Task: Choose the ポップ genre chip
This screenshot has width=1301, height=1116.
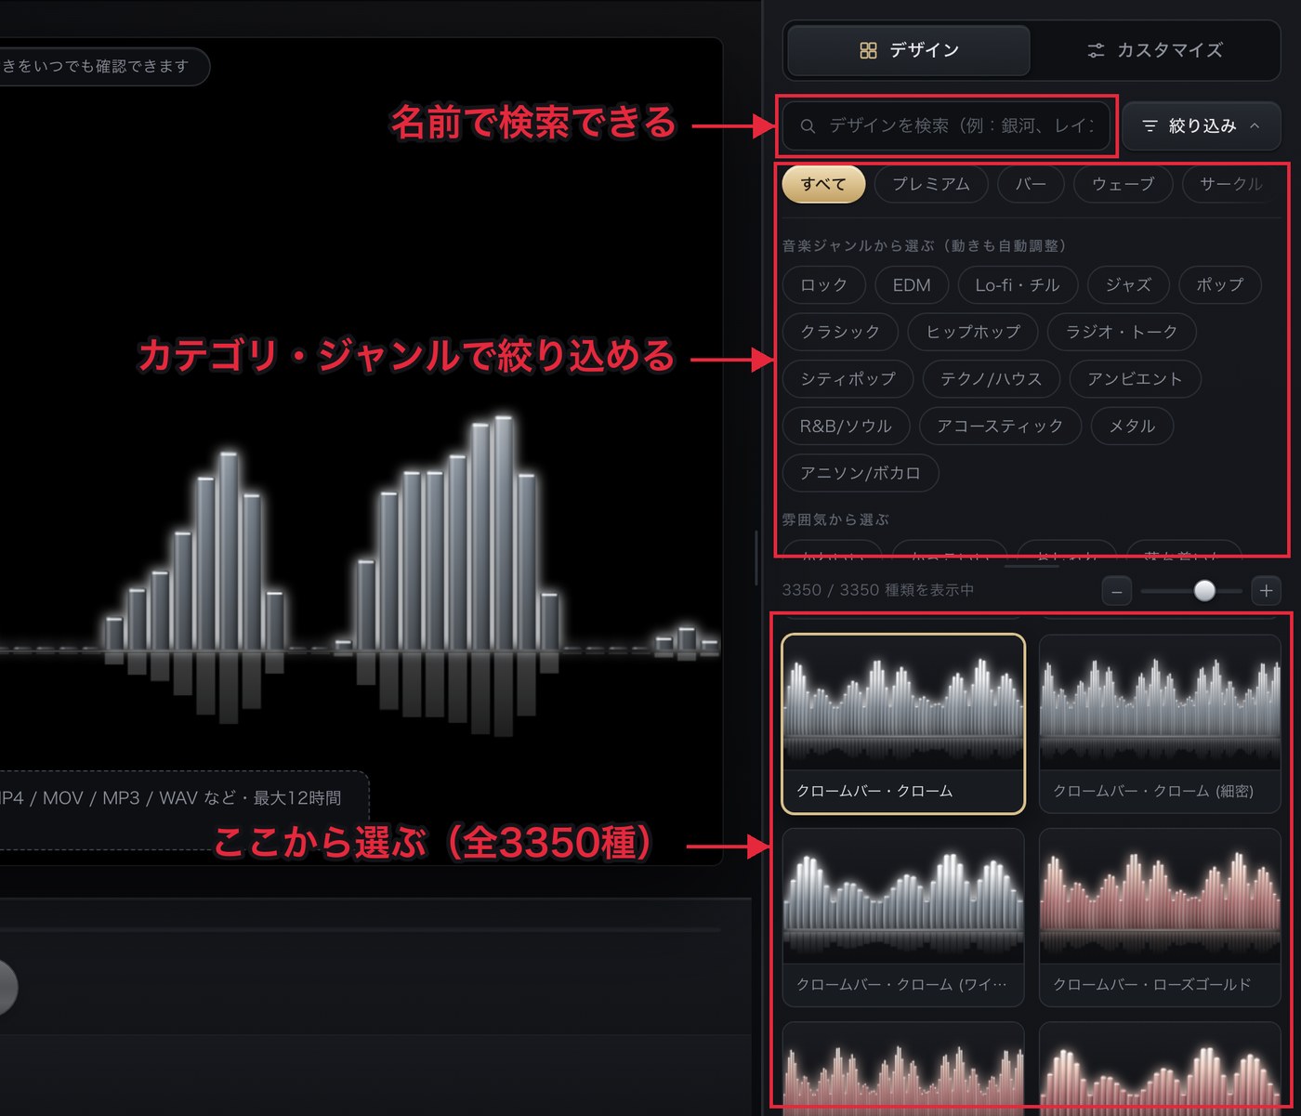Action: [1220, 284]
